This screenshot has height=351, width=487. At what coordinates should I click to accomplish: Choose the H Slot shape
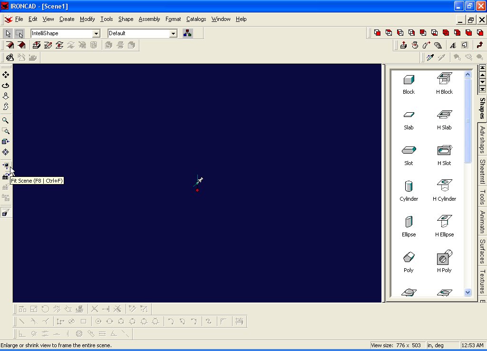point(444,156)
